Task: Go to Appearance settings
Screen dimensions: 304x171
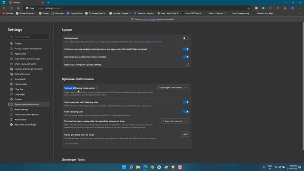Action: click(x=20, y=54)
